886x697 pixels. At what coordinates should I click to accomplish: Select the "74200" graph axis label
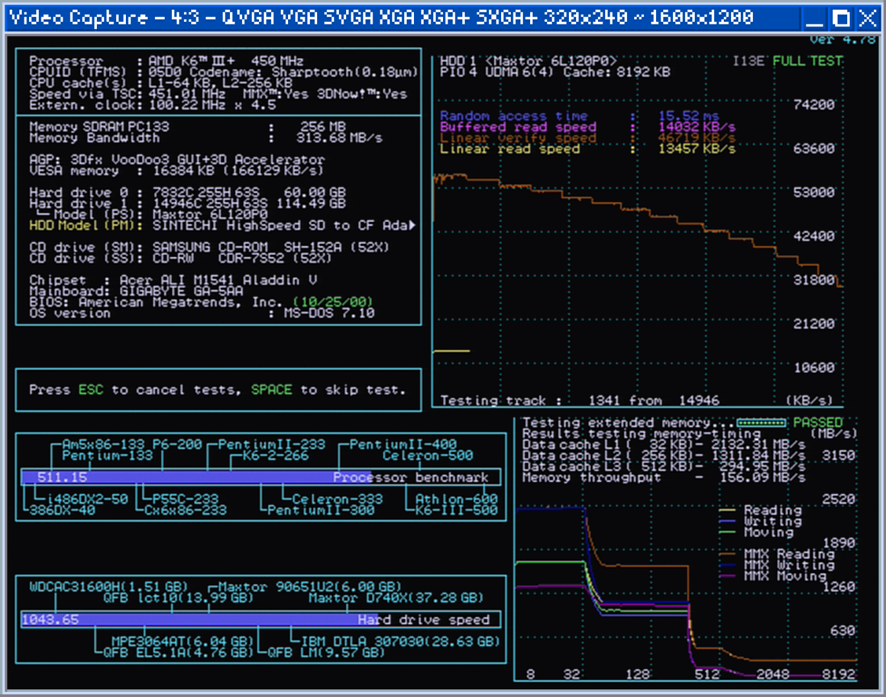(814, 105)
